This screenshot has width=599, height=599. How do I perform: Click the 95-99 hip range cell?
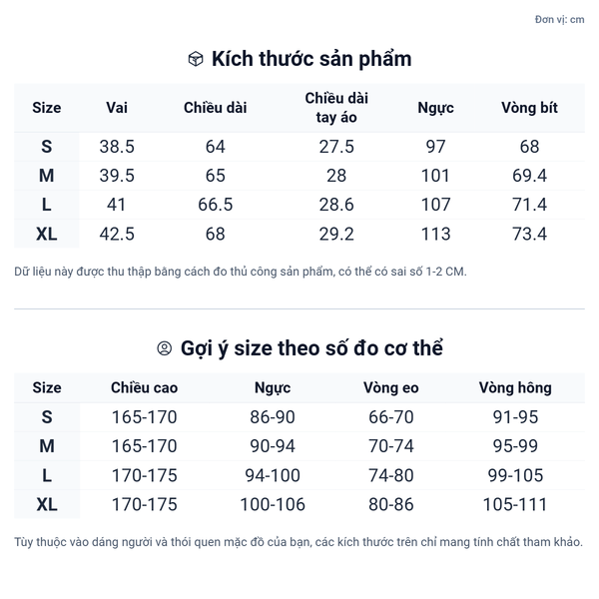click(515, 446)
